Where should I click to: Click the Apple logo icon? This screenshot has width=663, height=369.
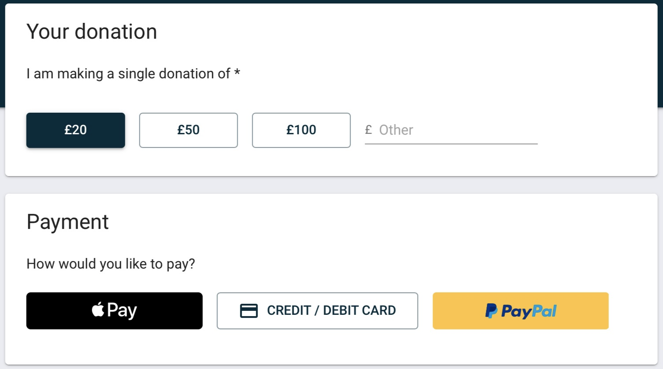98,309
